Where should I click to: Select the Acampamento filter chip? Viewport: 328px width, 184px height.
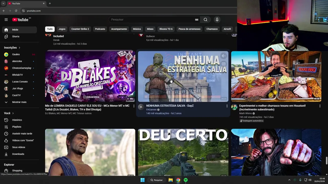(119, 29)
